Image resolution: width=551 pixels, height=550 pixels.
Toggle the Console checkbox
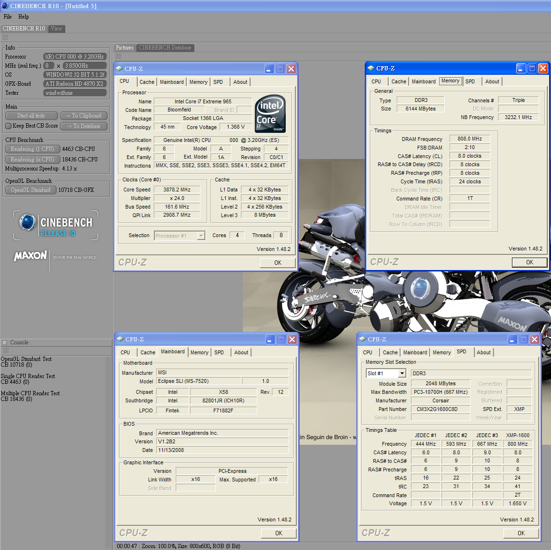point(5,342)
